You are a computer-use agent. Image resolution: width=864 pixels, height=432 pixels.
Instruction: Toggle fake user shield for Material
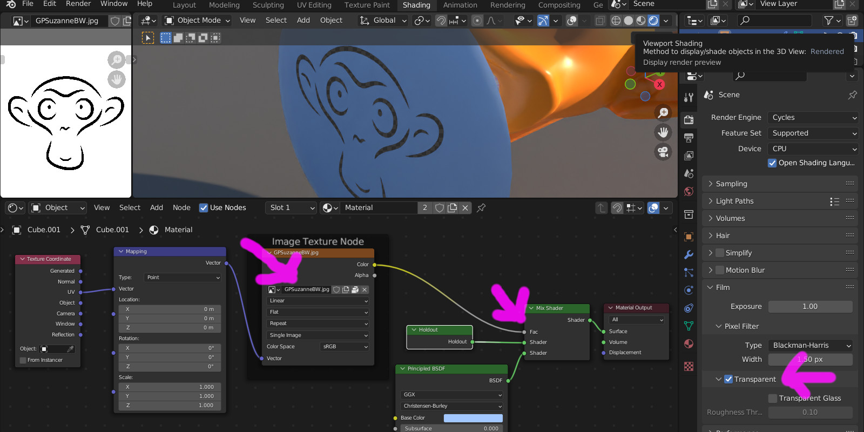440,207
